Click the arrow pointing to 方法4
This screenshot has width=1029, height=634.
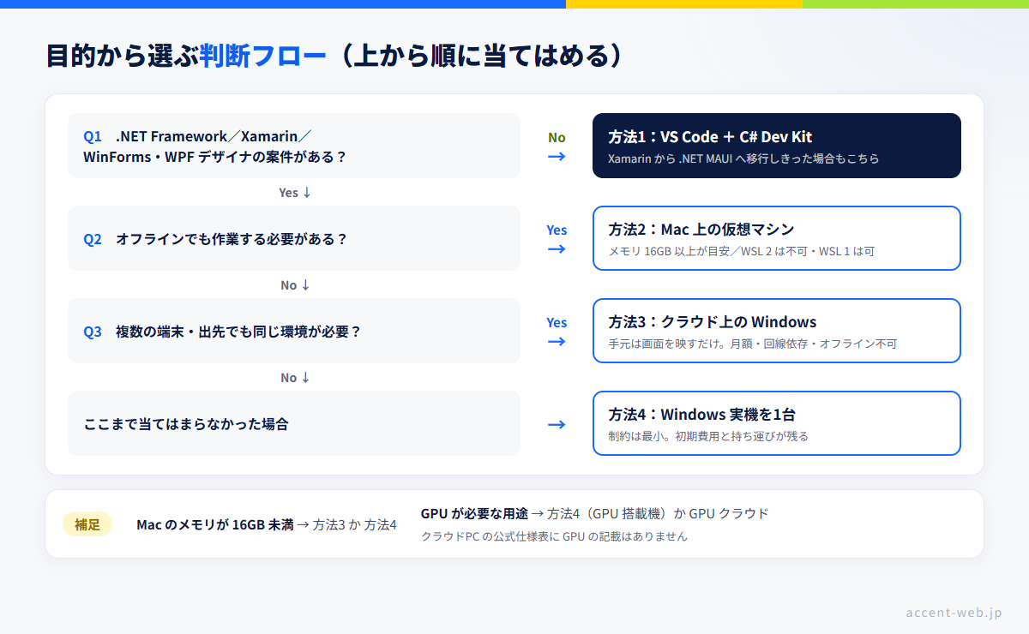point(557,424)
